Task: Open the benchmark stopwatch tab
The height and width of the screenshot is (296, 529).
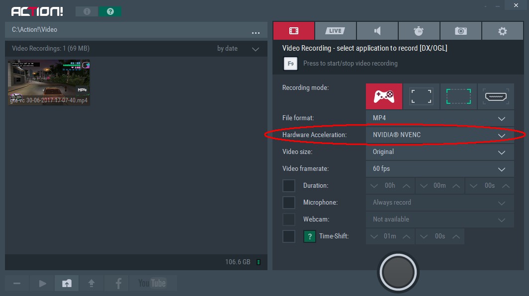Action: 419,31
